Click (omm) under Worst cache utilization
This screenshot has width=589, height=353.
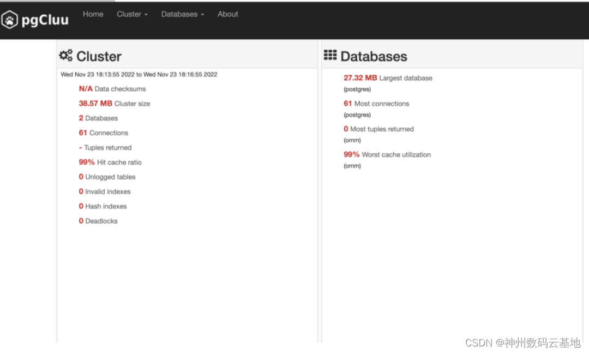tap(352, 166)
